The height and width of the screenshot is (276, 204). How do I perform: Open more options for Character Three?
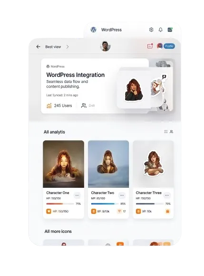point(167,195)
